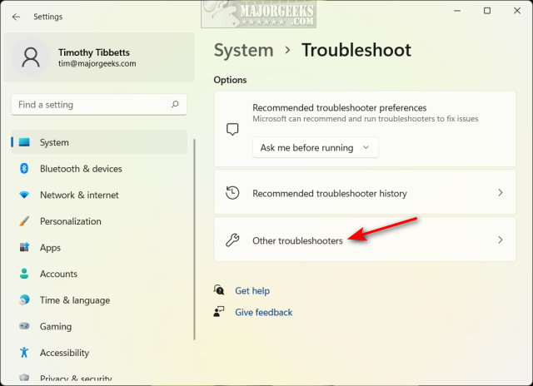Image resolution: width=533 pixels, height=386 pixels.
Task: Open Recommended troubleshooter history
Action: (x=365, y=192)
